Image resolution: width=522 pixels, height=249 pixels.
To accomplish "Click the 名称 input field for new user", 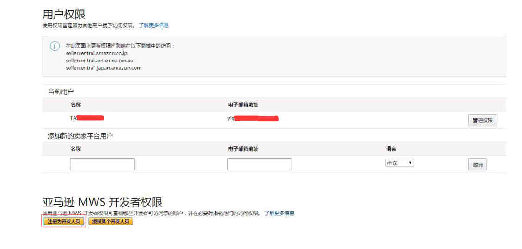I will pyautogui.click(x=102, y=164).
